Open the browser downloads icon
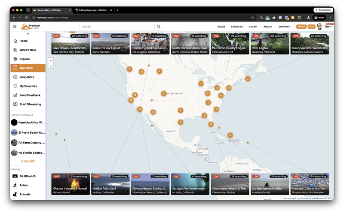344x213 pixels. tap(308, 18)
